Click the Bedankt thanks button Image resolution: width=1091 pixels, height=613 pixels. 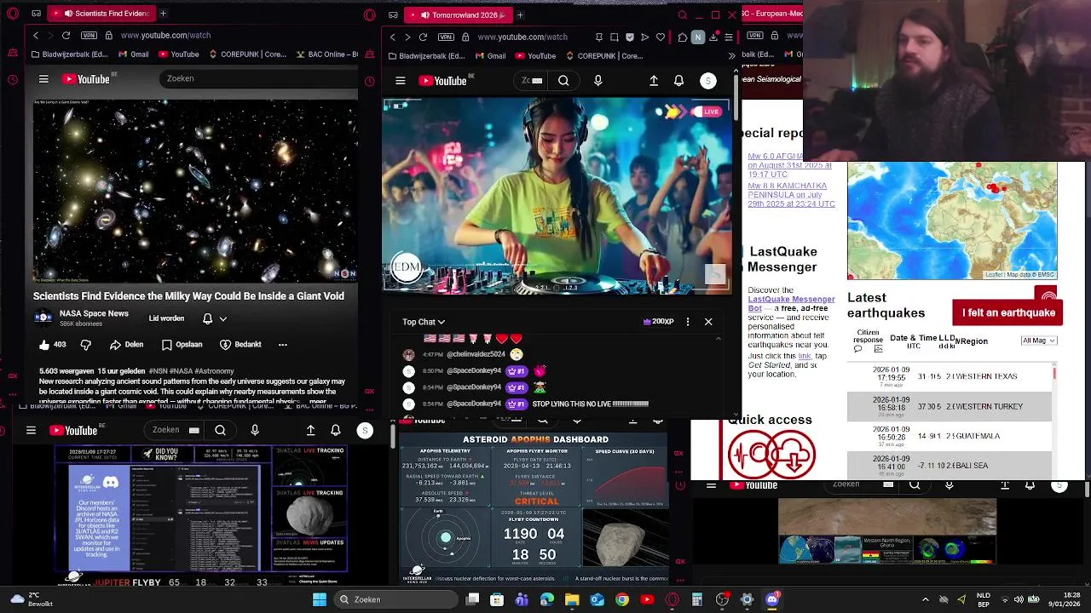pos(240,345)
